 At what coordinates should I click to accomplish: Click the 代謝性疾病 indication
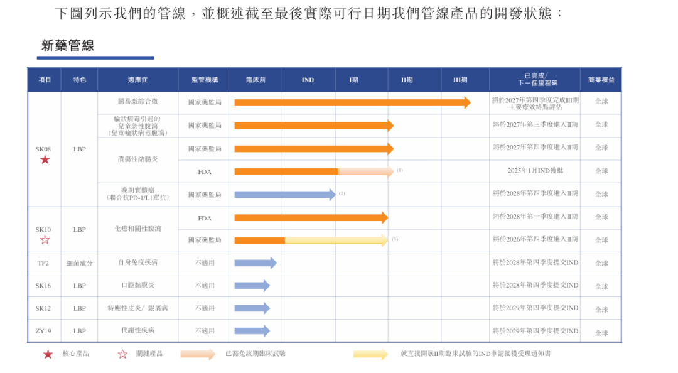(138, 330)
